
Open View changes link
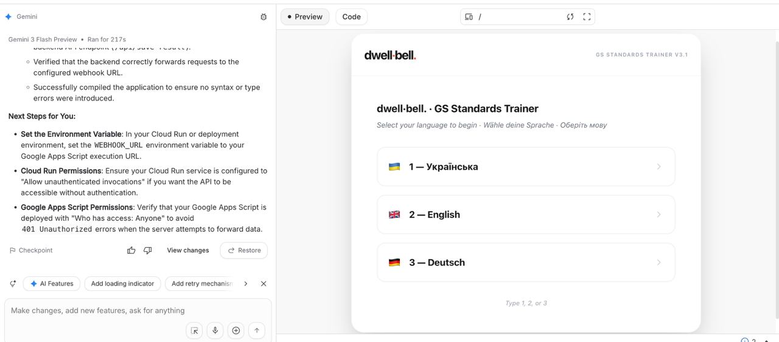[x=187, y=250]
